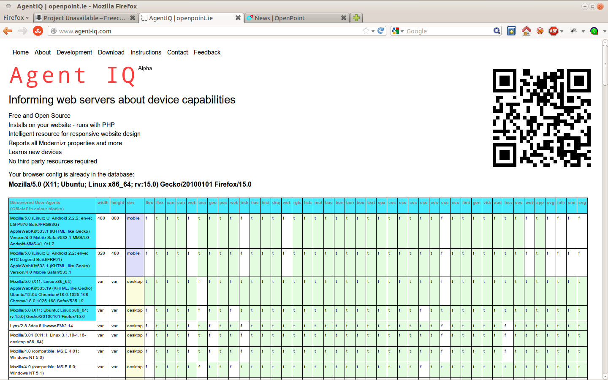Screen dimensions: 608x380
Task: Start a search with the magnifier icon
Action: pyautogui.click(x=497, y=31)
